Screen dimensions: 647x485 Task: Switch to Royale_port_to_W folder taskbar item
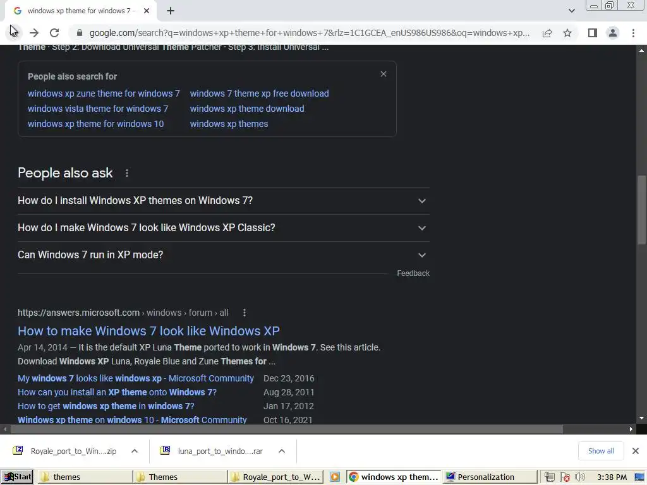[275, 477]
